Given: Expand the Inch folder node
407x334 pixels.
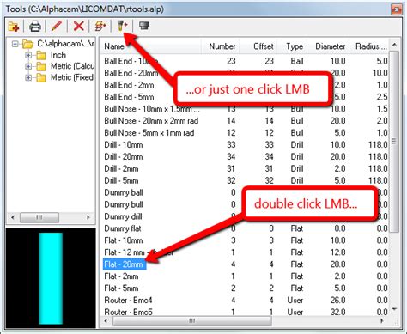Looking at the screenshot, I should [x=28, y=55].
